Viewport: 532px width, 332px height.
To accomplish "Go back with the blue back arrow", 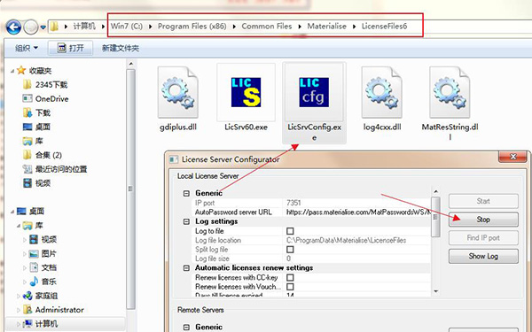I will pos(13,27).
